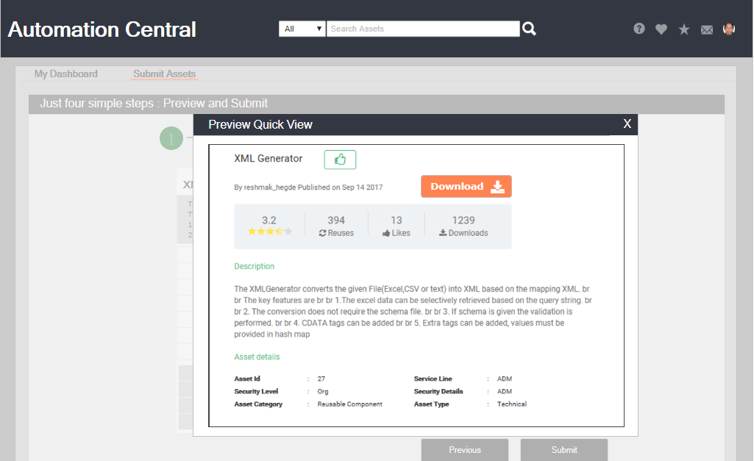Viewport: 754px width, 461px height.
Task: Set rating using the star rating row
Action: (269, 232)
